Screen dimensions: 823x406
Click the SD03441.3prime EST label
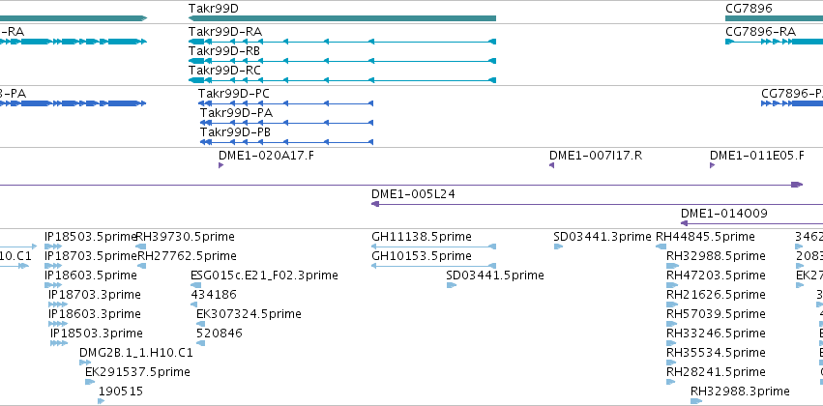(603, 237)
